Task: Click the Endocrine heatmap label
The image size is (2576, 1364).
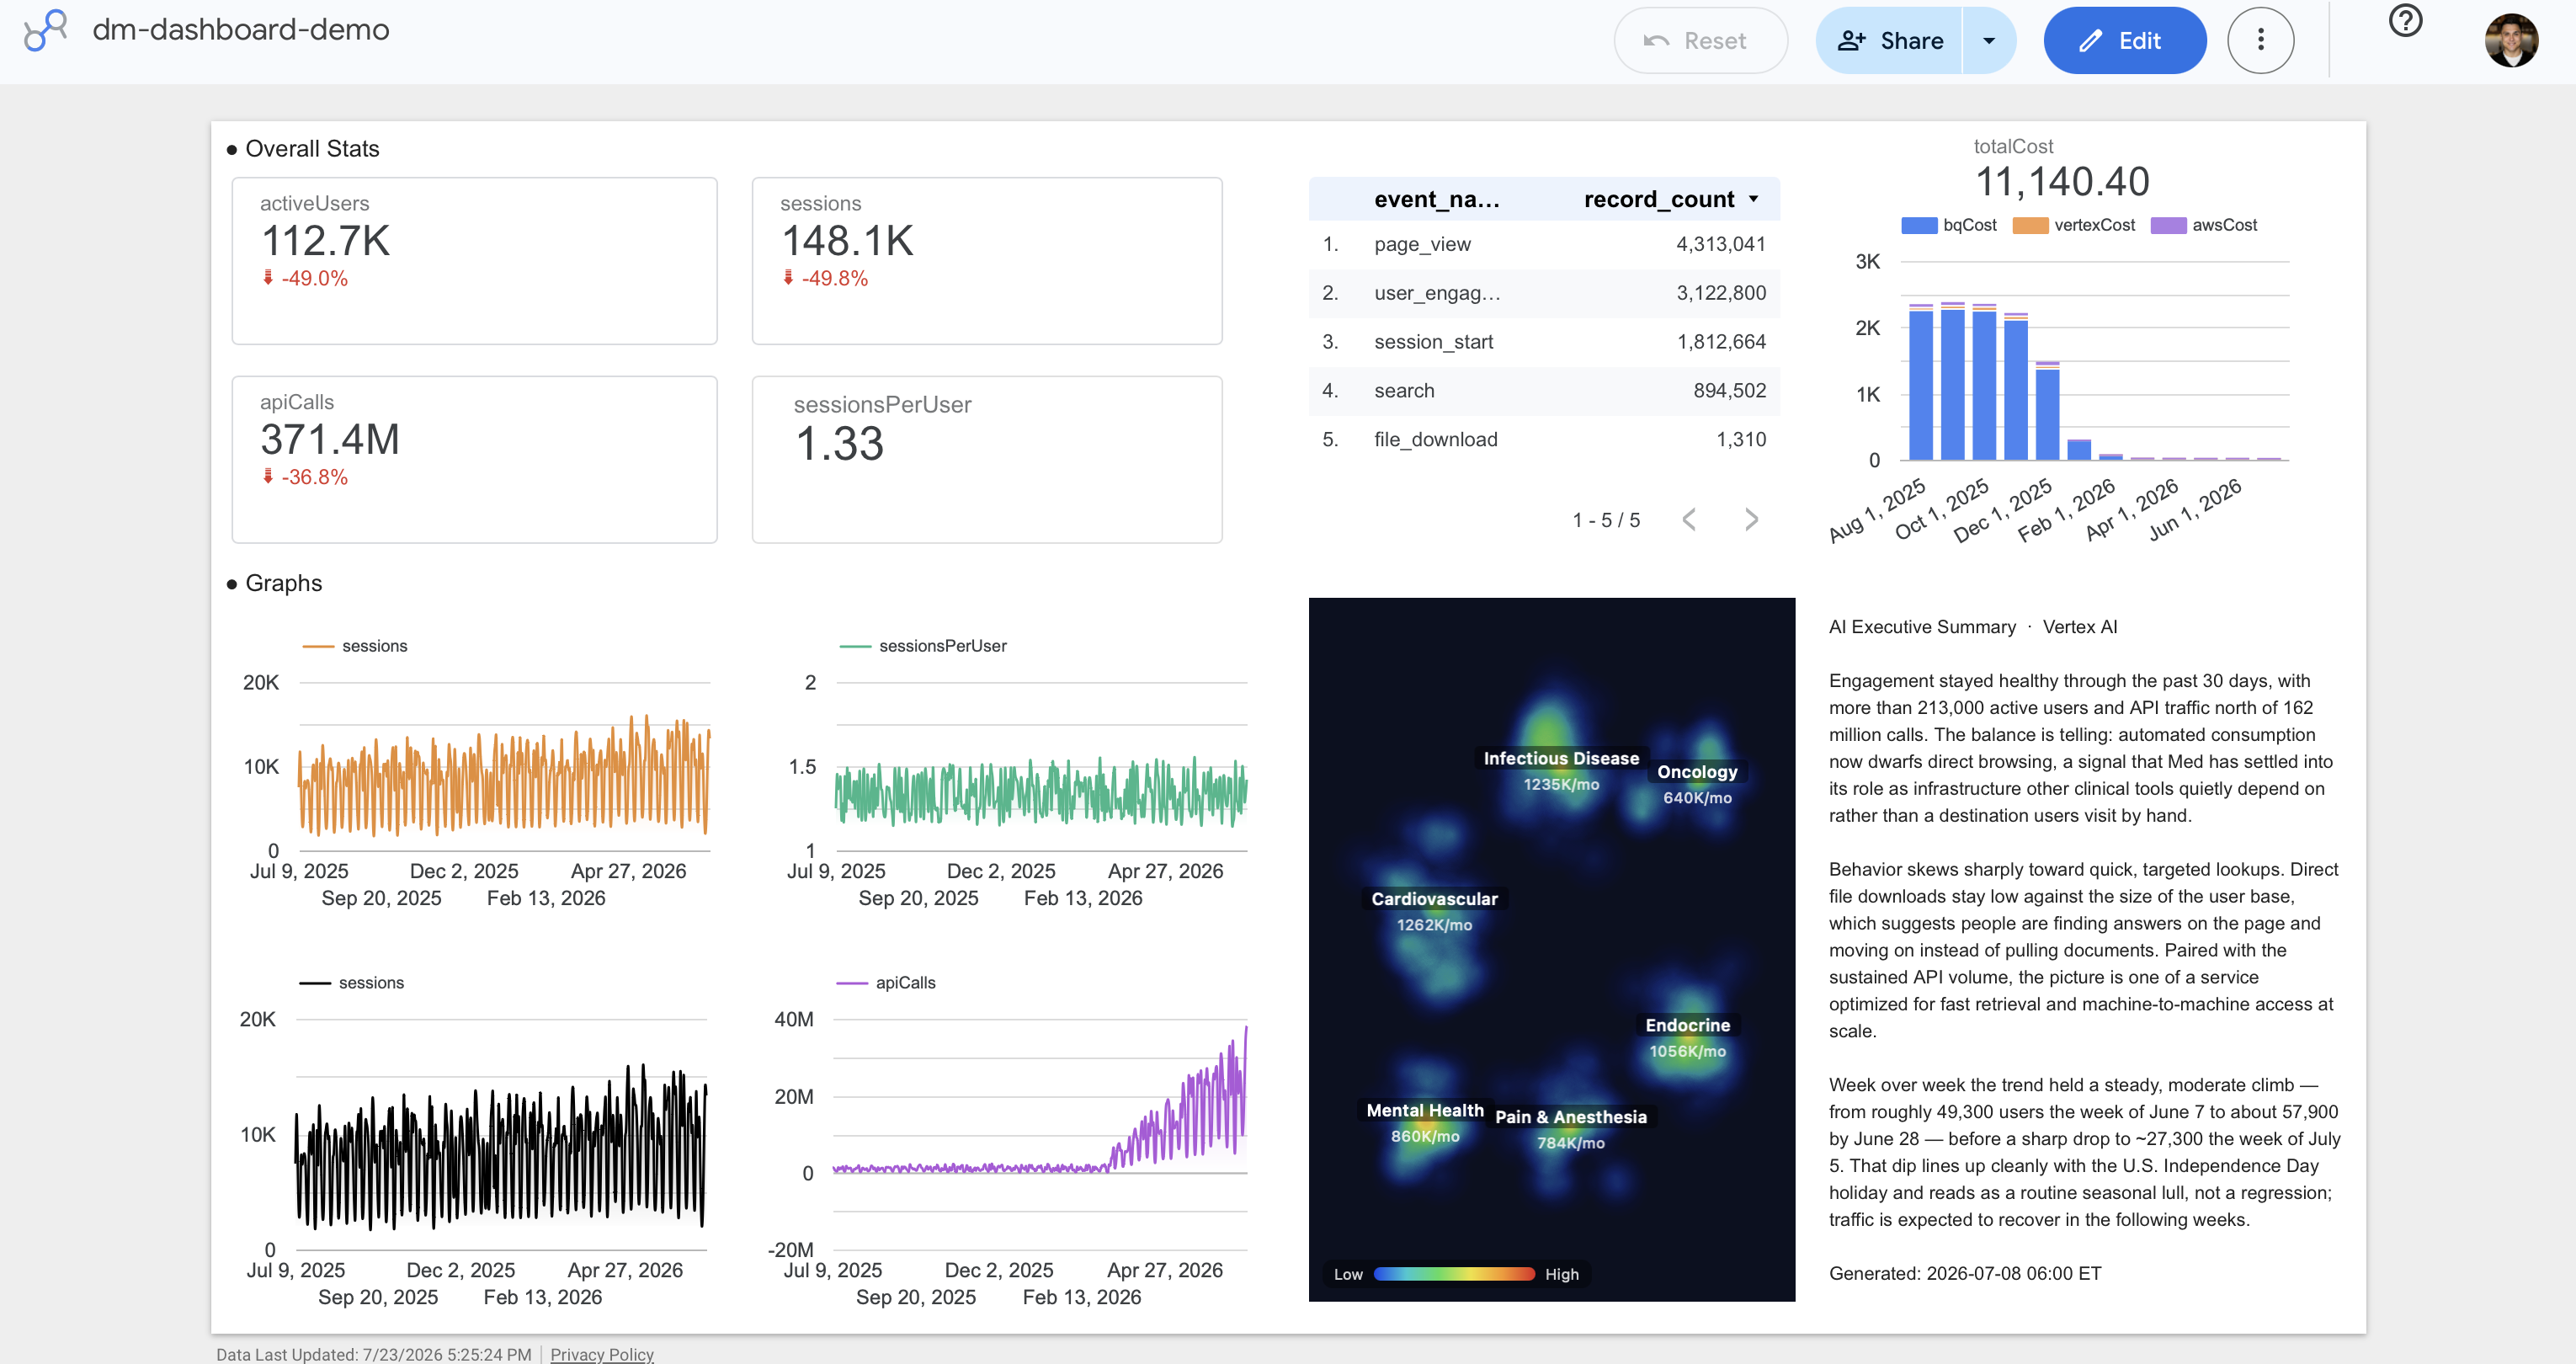Action: [1687, 1025]
